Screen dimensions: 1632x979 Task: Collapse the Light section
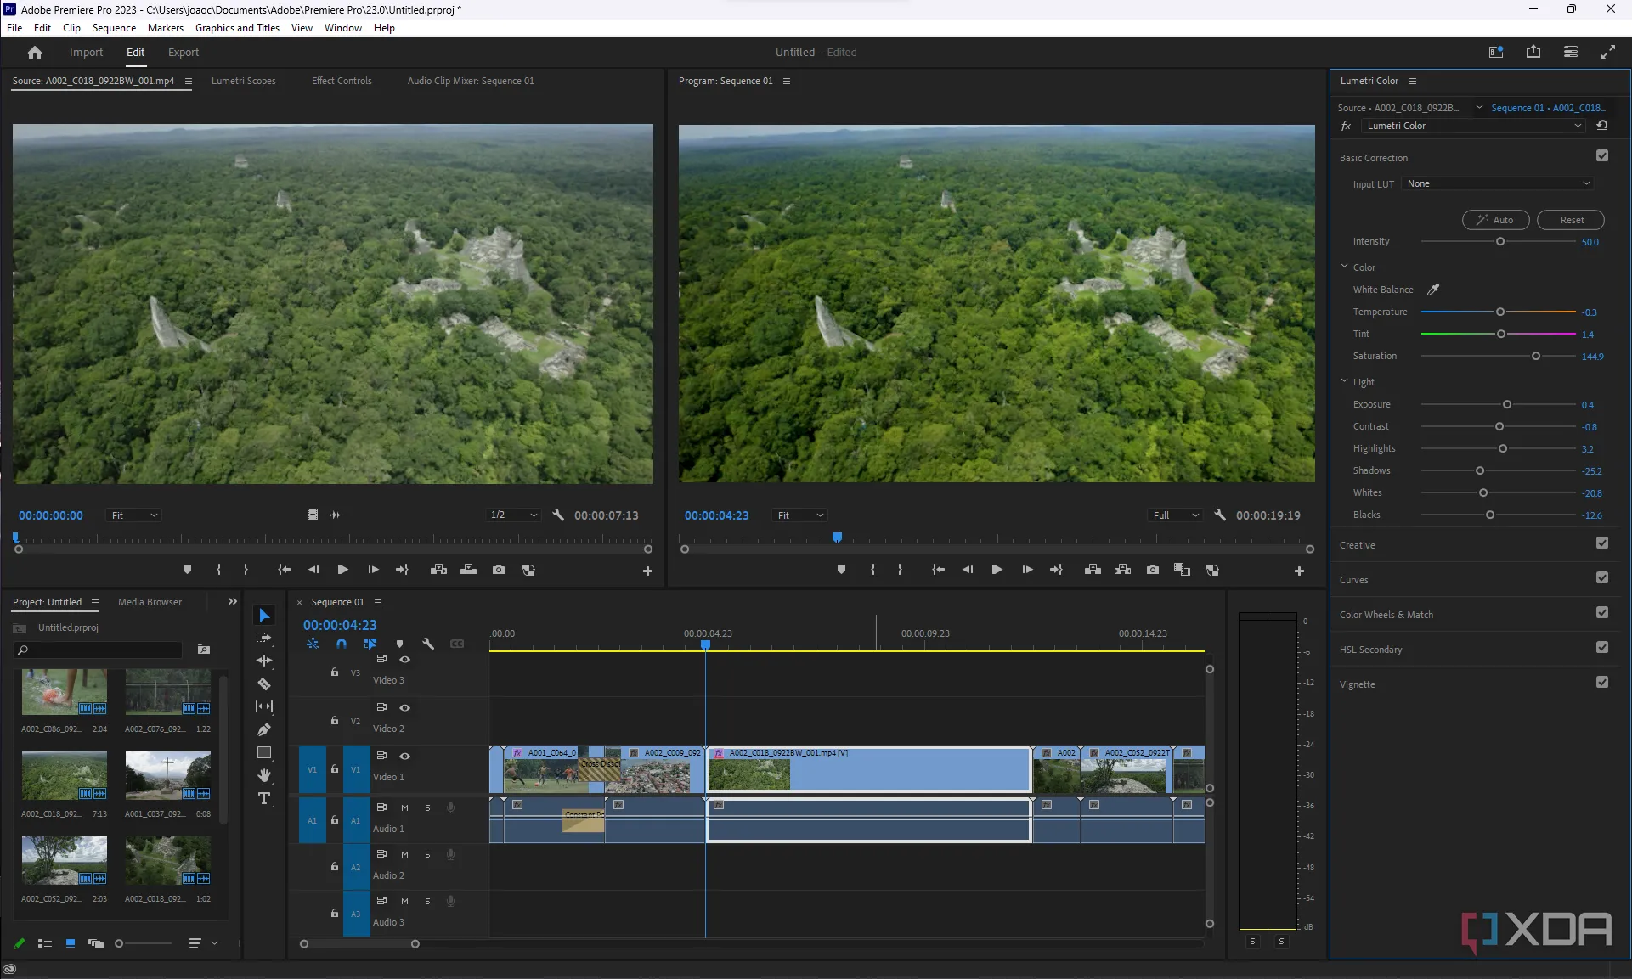click(1345, 381)
